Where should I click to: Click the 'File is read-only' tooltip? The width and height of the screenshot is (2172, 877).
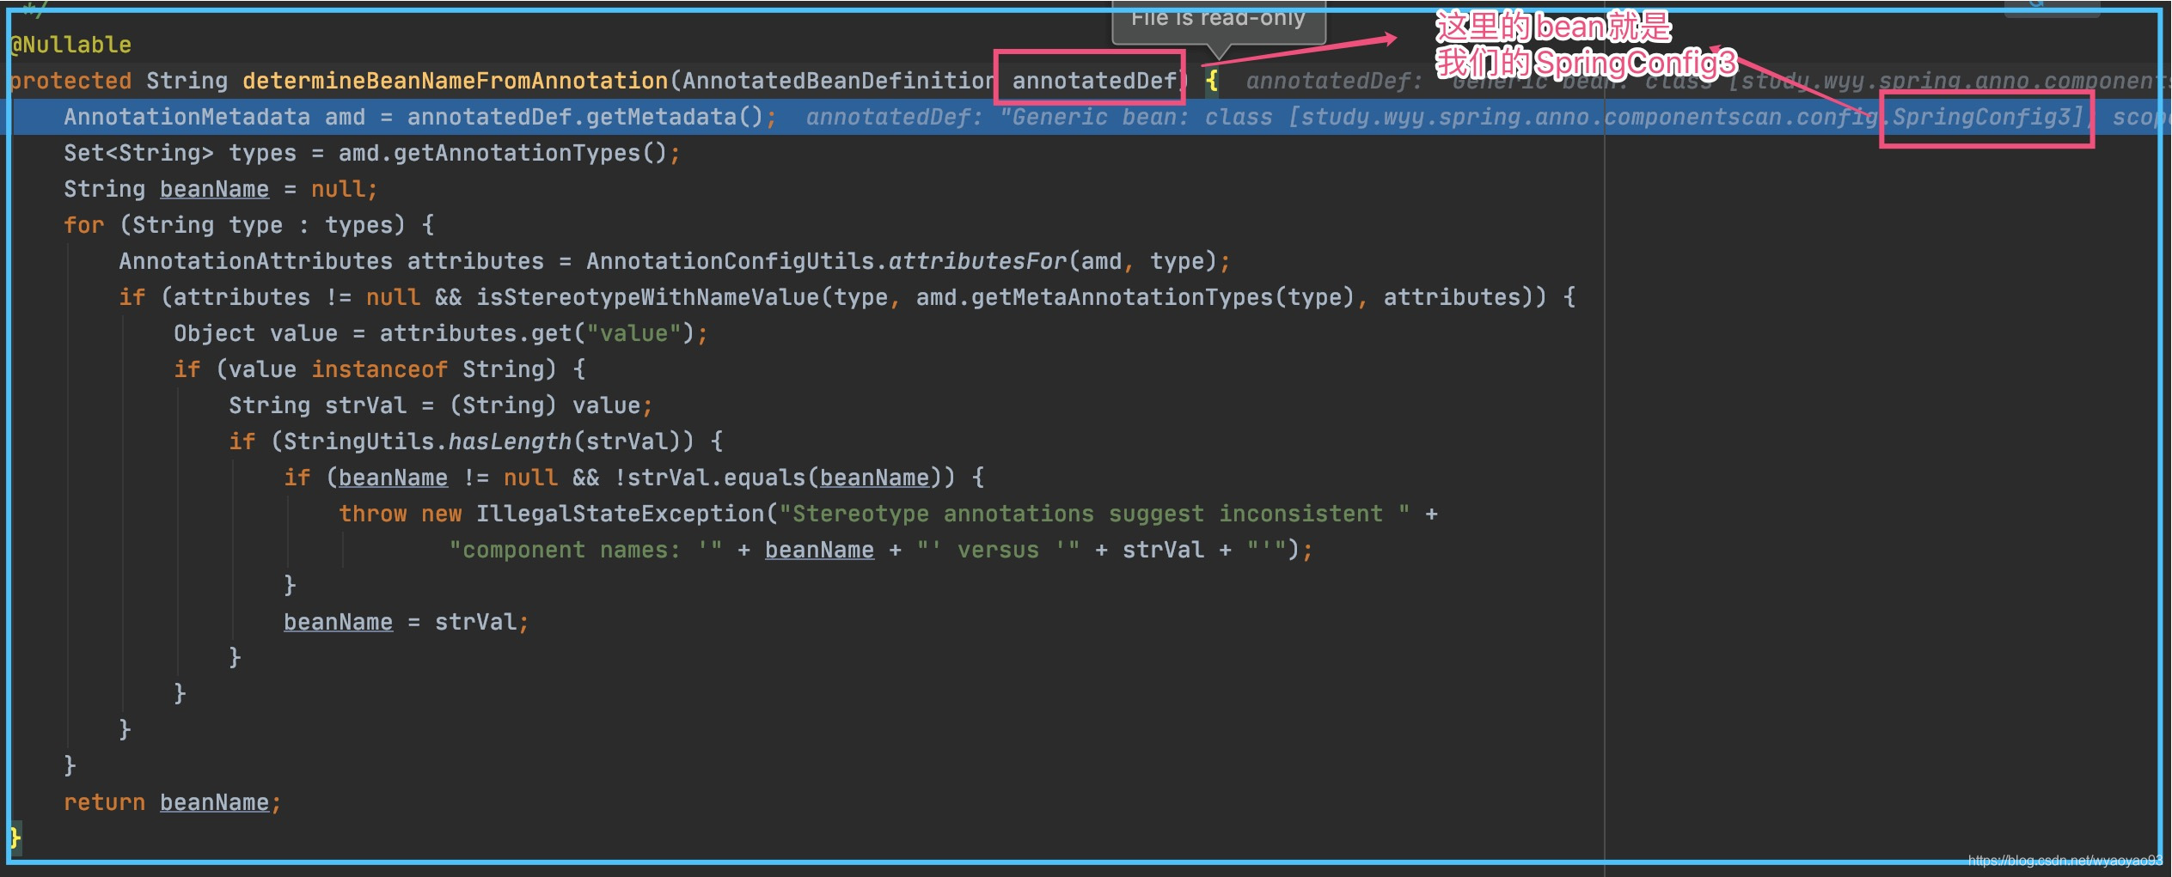click(x=1218, y=19)
